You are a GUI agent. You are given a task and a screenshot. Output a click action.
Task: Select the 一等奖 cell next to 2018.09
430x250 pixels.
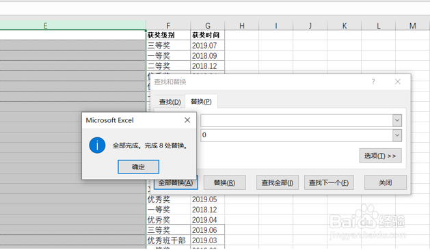click(168, 55)
